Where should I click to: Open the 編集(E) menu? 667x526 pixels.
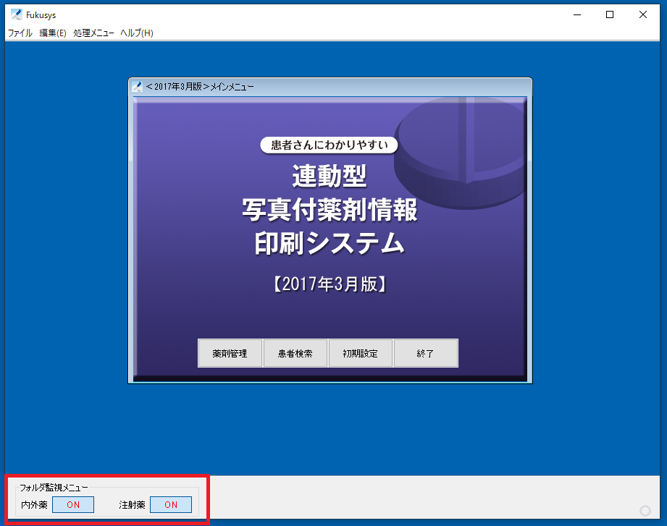pyautogui.click(x=53, y=33)
